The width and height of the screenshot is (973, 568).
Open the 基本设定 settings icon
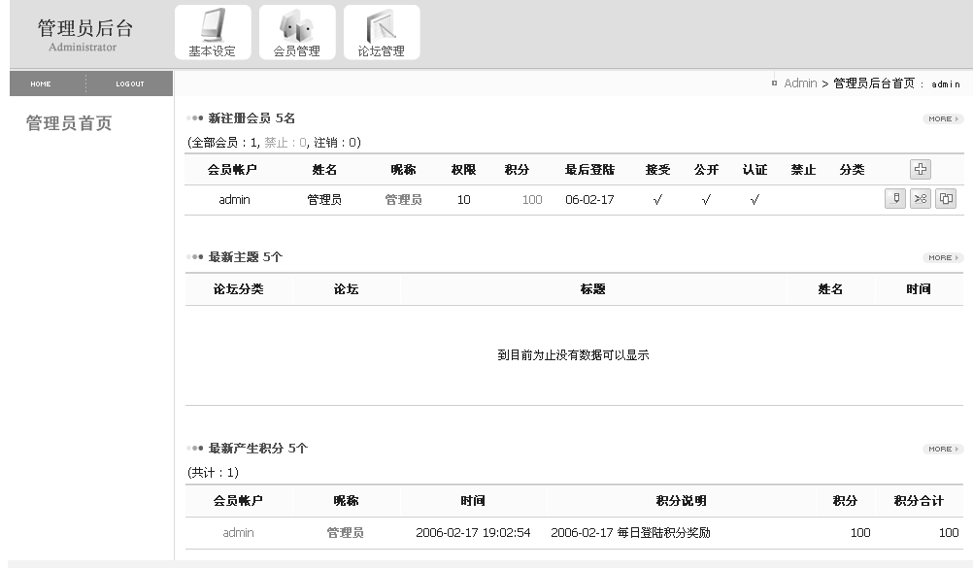[213, 33]
